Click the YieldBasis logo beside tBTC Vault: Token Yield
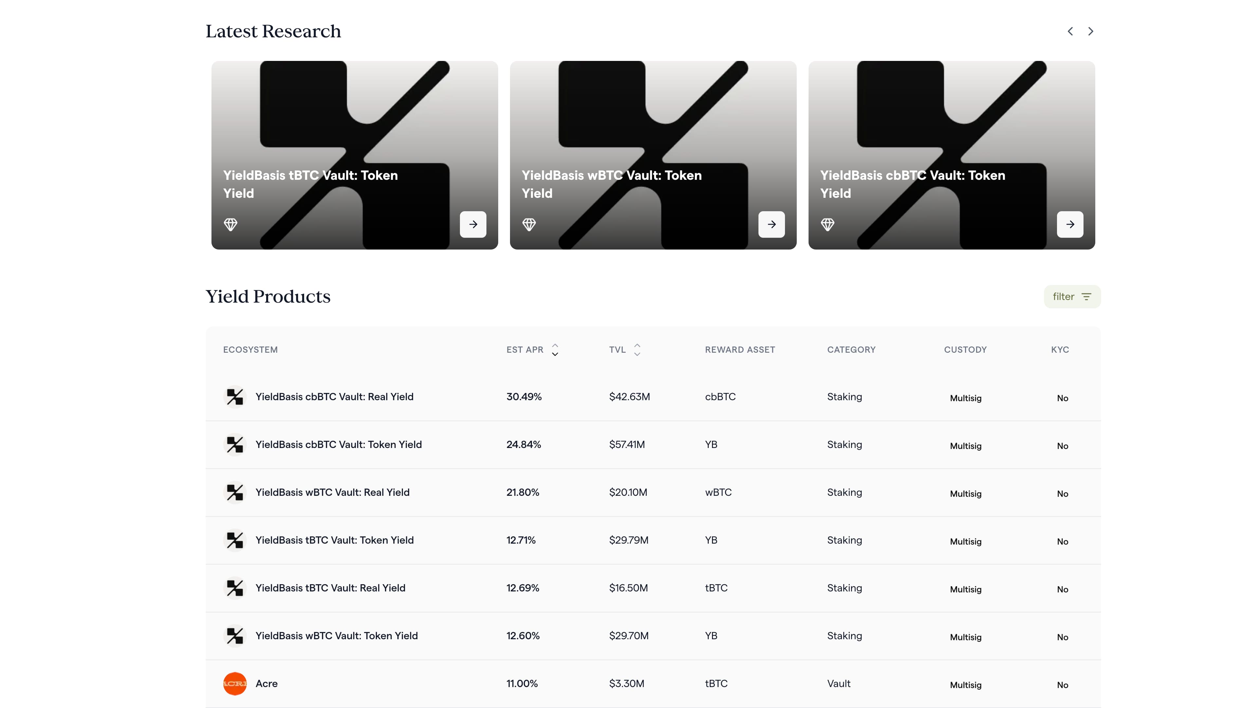The width and height of the screenshot is (1257, 708). coord(235,540)
